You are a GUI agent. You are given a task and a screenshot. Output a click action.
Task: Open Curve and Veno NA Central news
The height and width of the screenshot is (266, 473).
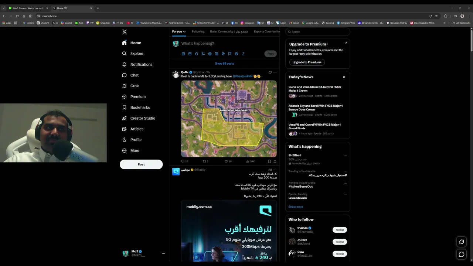coord(317,91)
